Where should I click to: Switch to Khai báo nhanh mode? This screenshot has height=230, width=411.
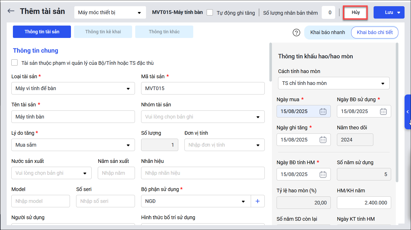click(327, 33)
